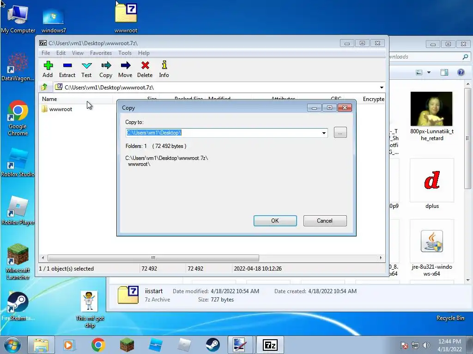This screenshot has height=354, width=473.
Task: Click OK in the Copy dialog
Action: click(x=275, y=221)
